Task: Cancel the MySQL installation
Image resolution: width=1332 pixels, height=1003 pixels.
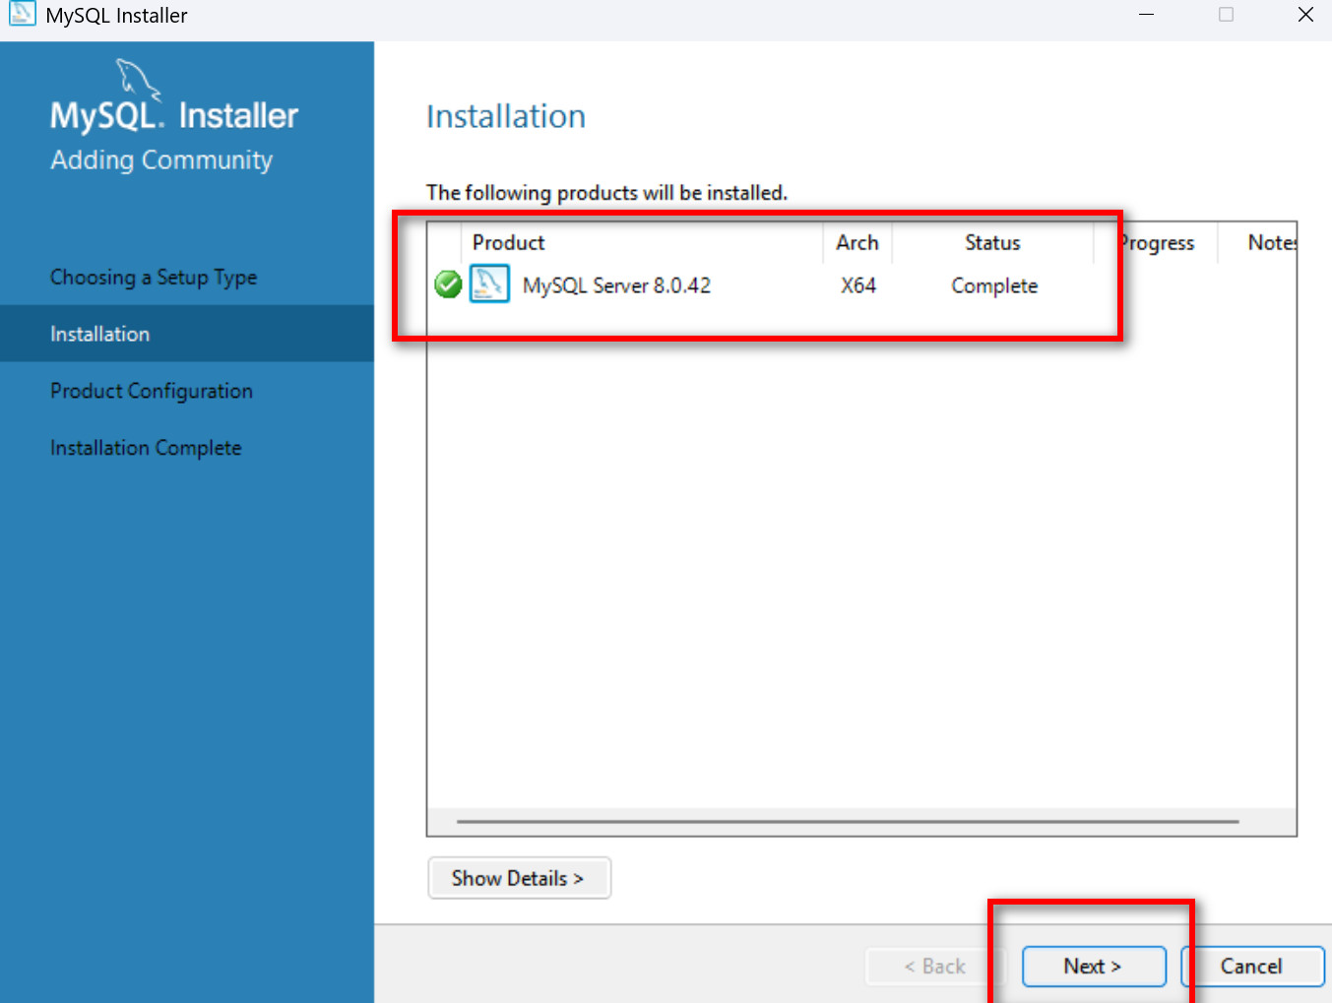Action: [x=1250, y=967]
